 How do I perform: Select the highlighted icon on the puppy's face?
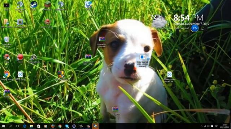(142, 61)
